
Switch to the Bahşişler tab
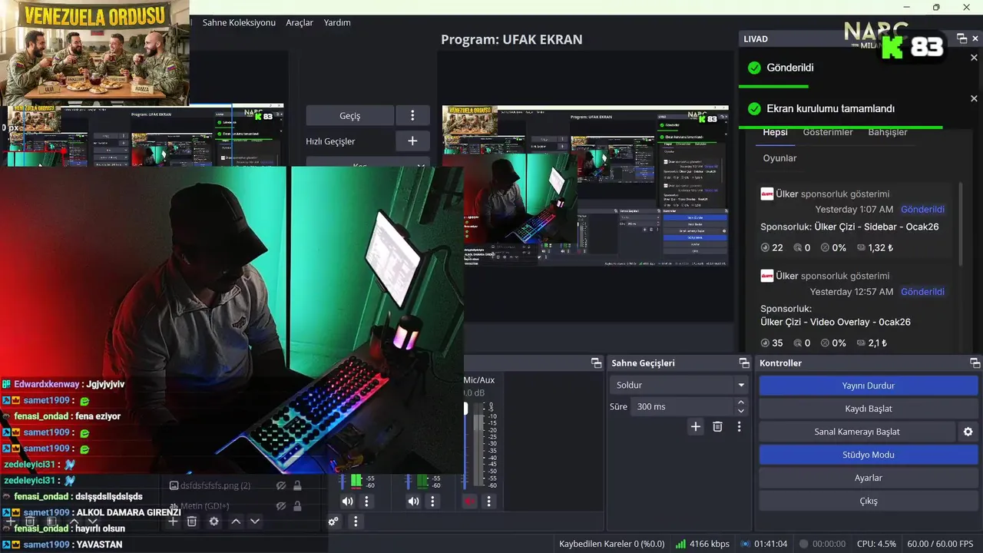[x=888, y=132]
